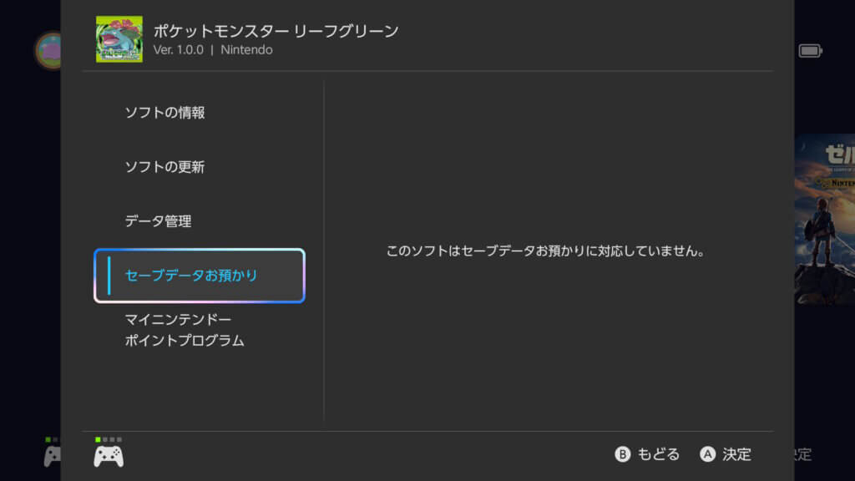Click the battery indicator icon

[810, 51]
